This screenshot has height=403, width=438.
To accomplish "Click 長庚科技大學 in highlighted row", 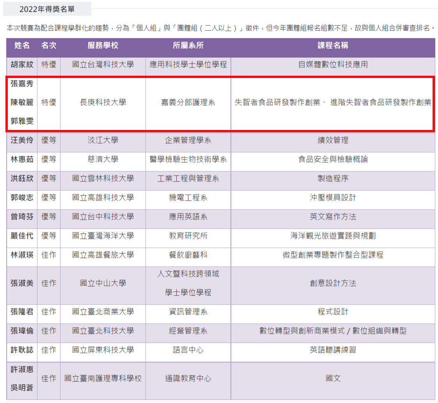I will pos(103,102).
